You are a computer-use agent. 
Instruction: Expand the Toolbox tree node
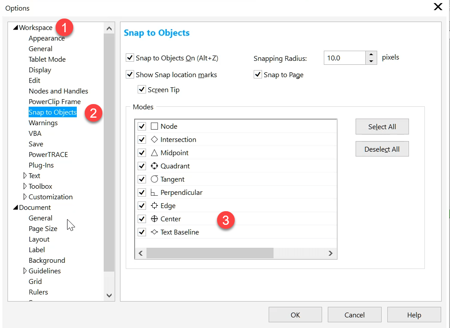click(25, 186)
